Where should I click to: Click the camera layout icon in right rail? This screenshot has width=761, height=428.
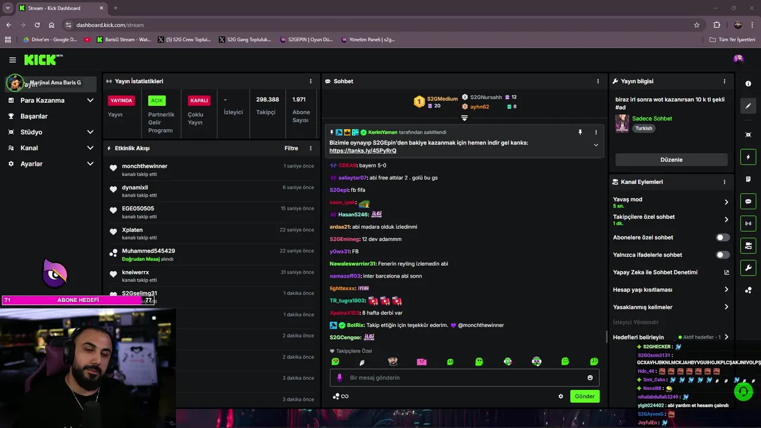tap(748, 246)
